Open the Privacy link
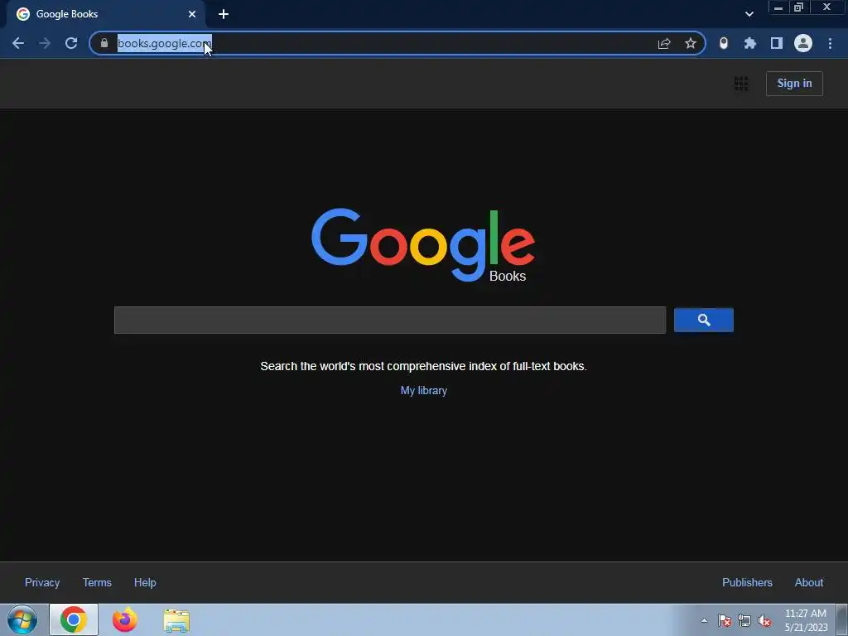 pyautogui.click(x=42, y=582)
